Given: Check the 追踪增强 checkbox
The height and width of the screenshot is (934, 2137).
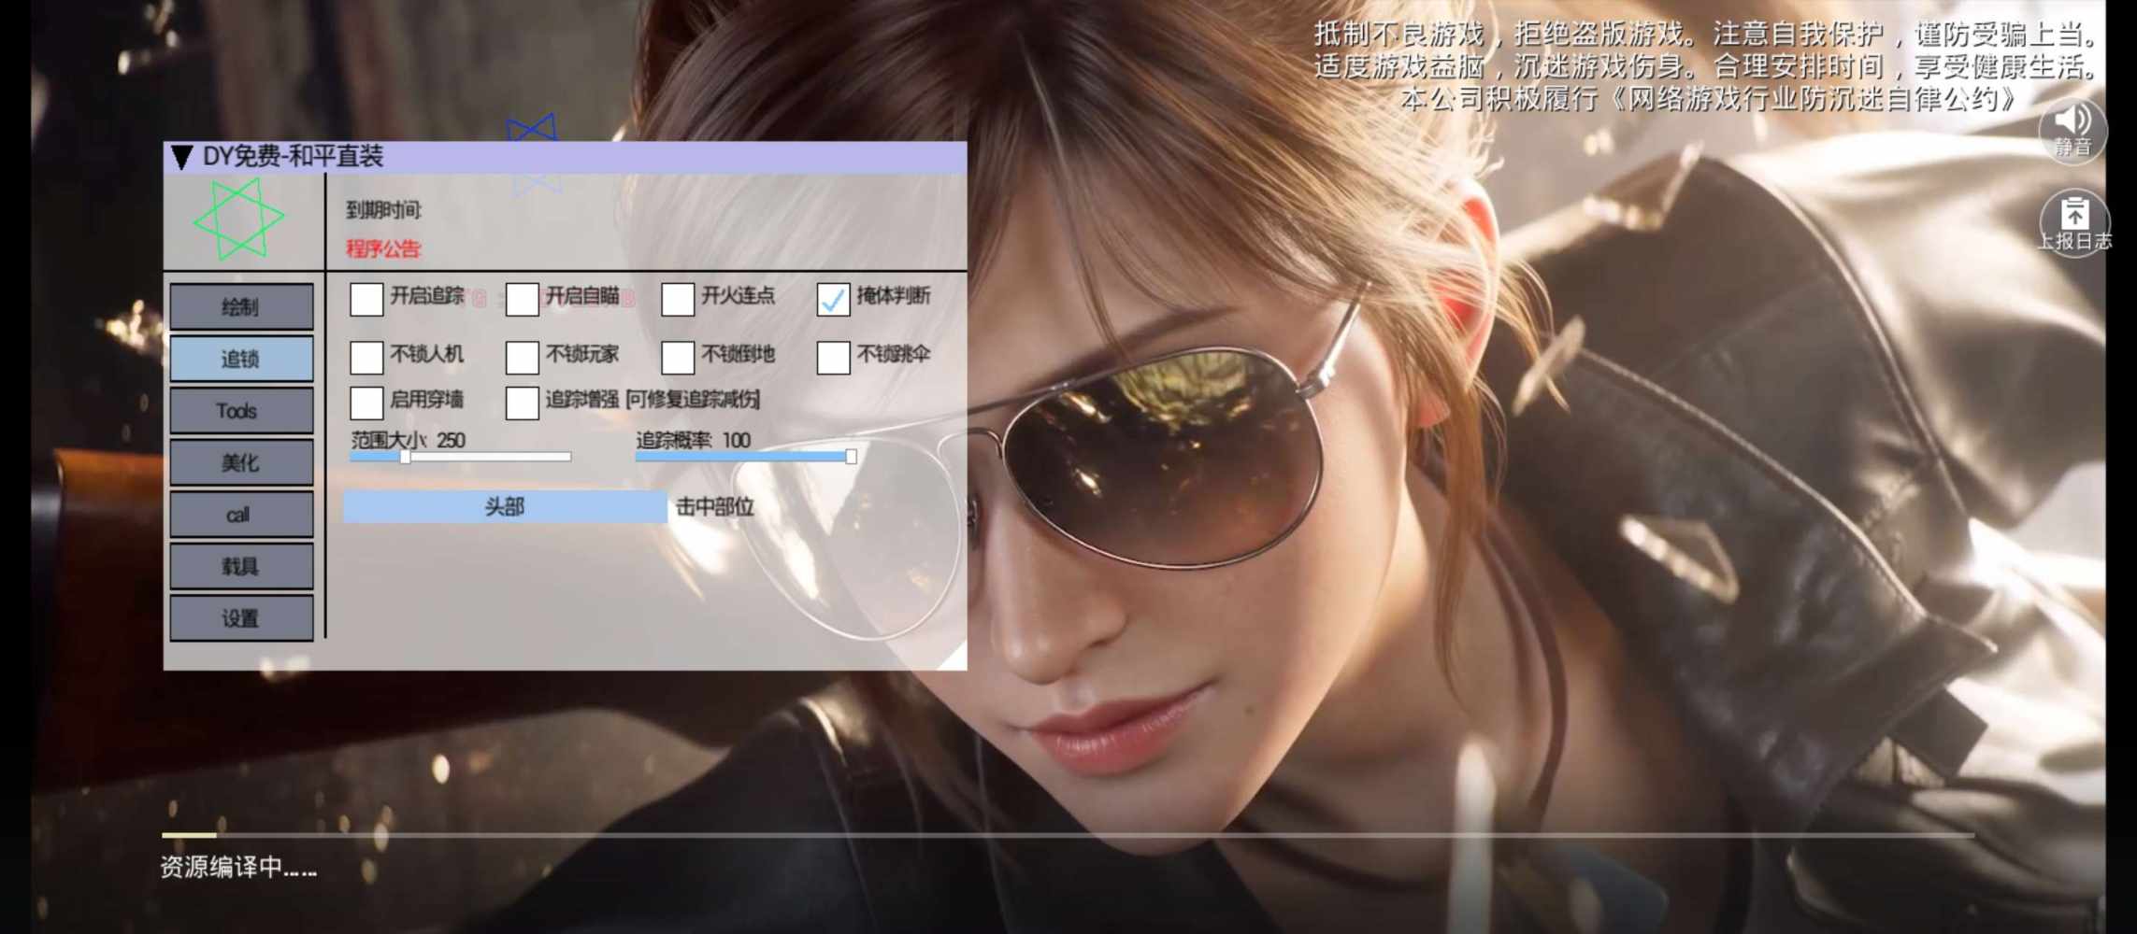Looking at the screenshot, I should tap(522, 403).
